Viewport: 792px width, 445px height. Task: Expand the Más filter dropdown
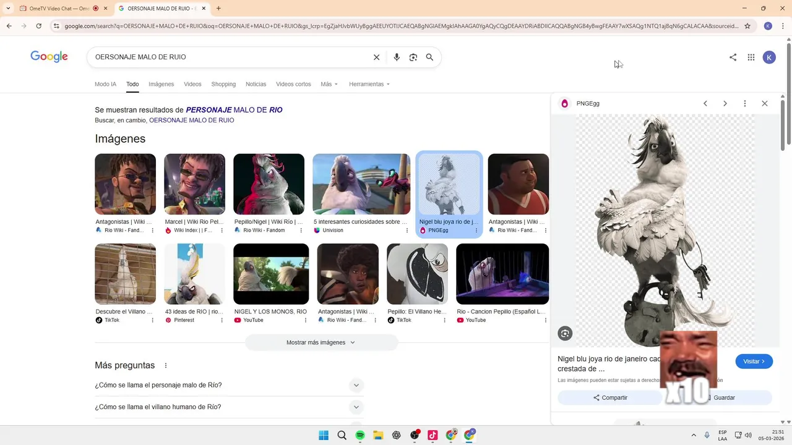click(x=329, y=84)
